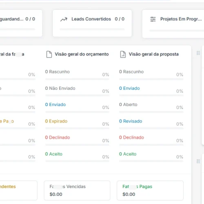Select 0 Expirado estimate status
The height and width of the screenshot is (204, 204).
point(56,121)
